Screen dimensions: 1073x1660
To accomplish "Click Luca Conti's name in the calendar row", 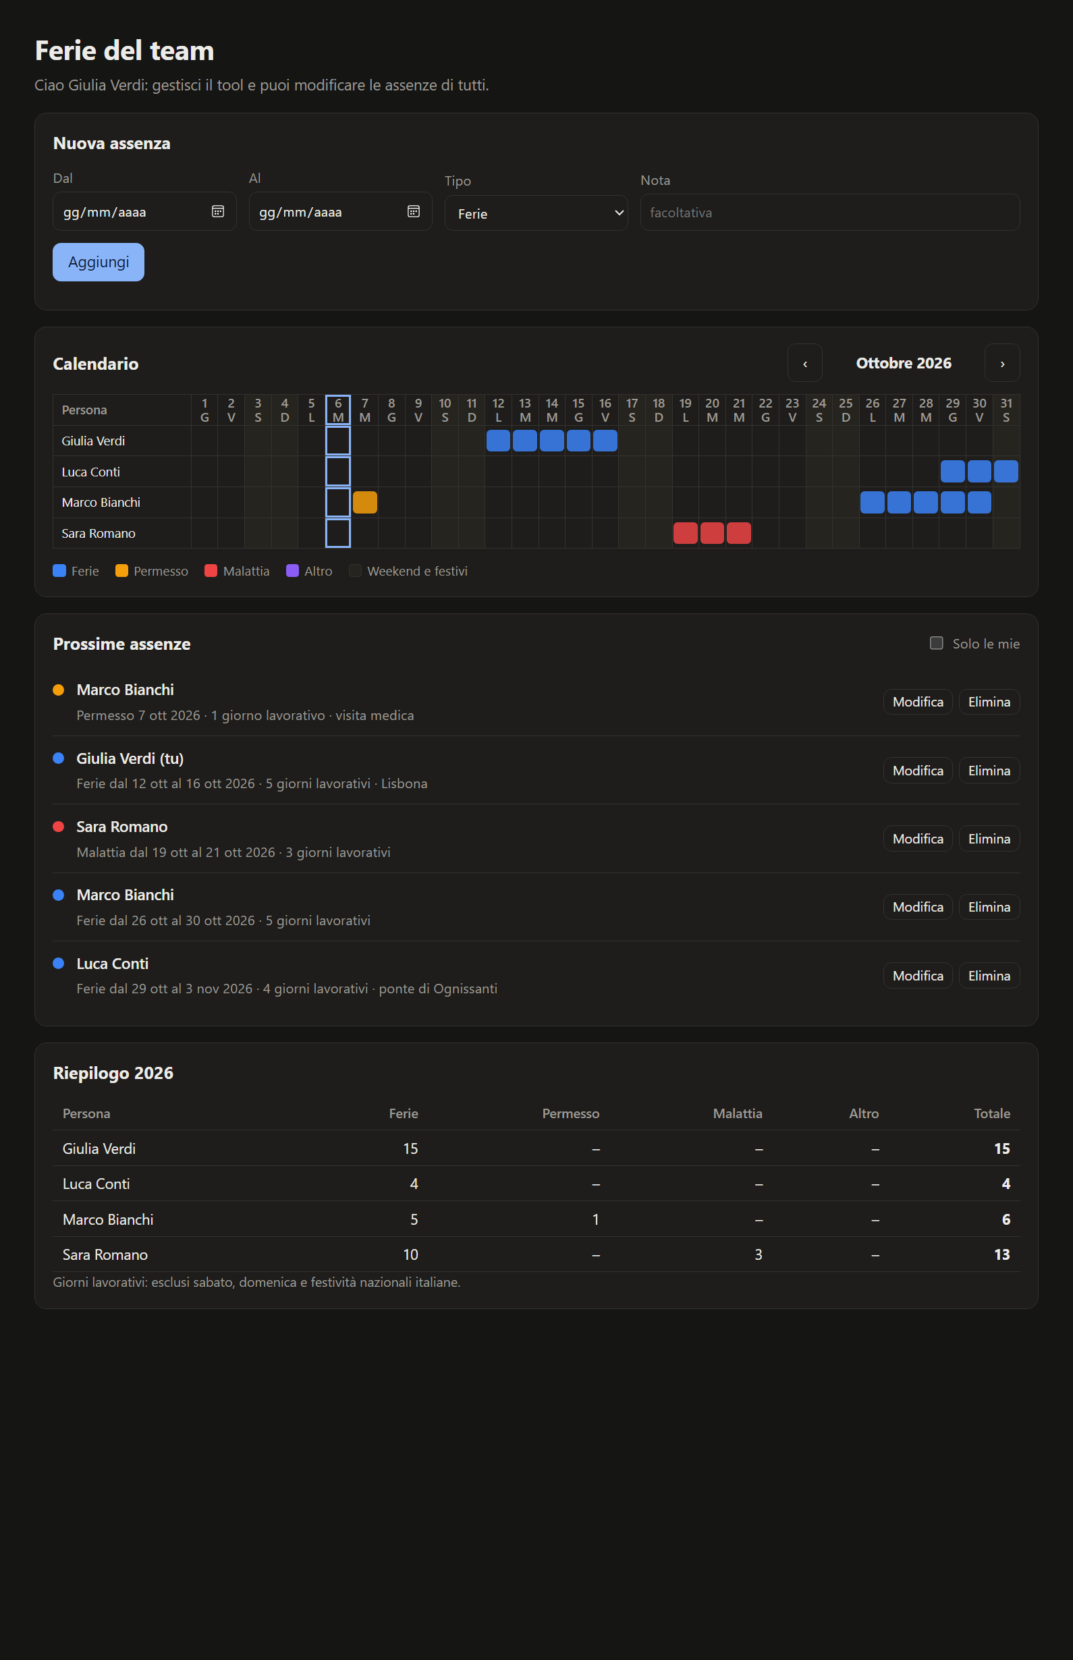I will [x=90, y=472].
